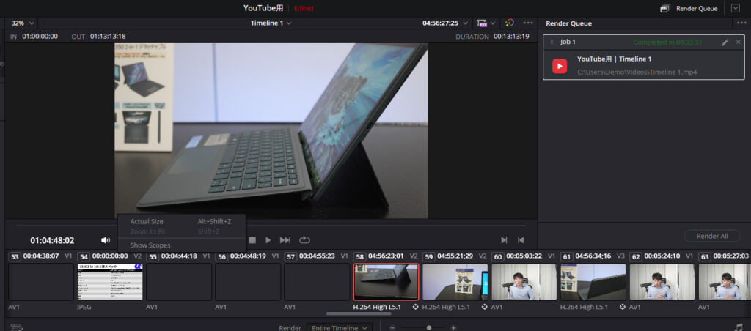751x331 pixels.
Task: Adjust the clip thumbnail zoom slider
Action: tap(428, 327)
